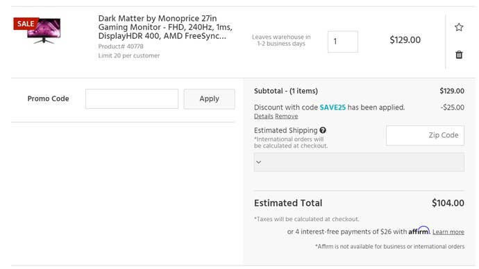Expand the shipping options dropdown
The width and height of the screenshot is (479, 269).
click(x=359, y=162)
